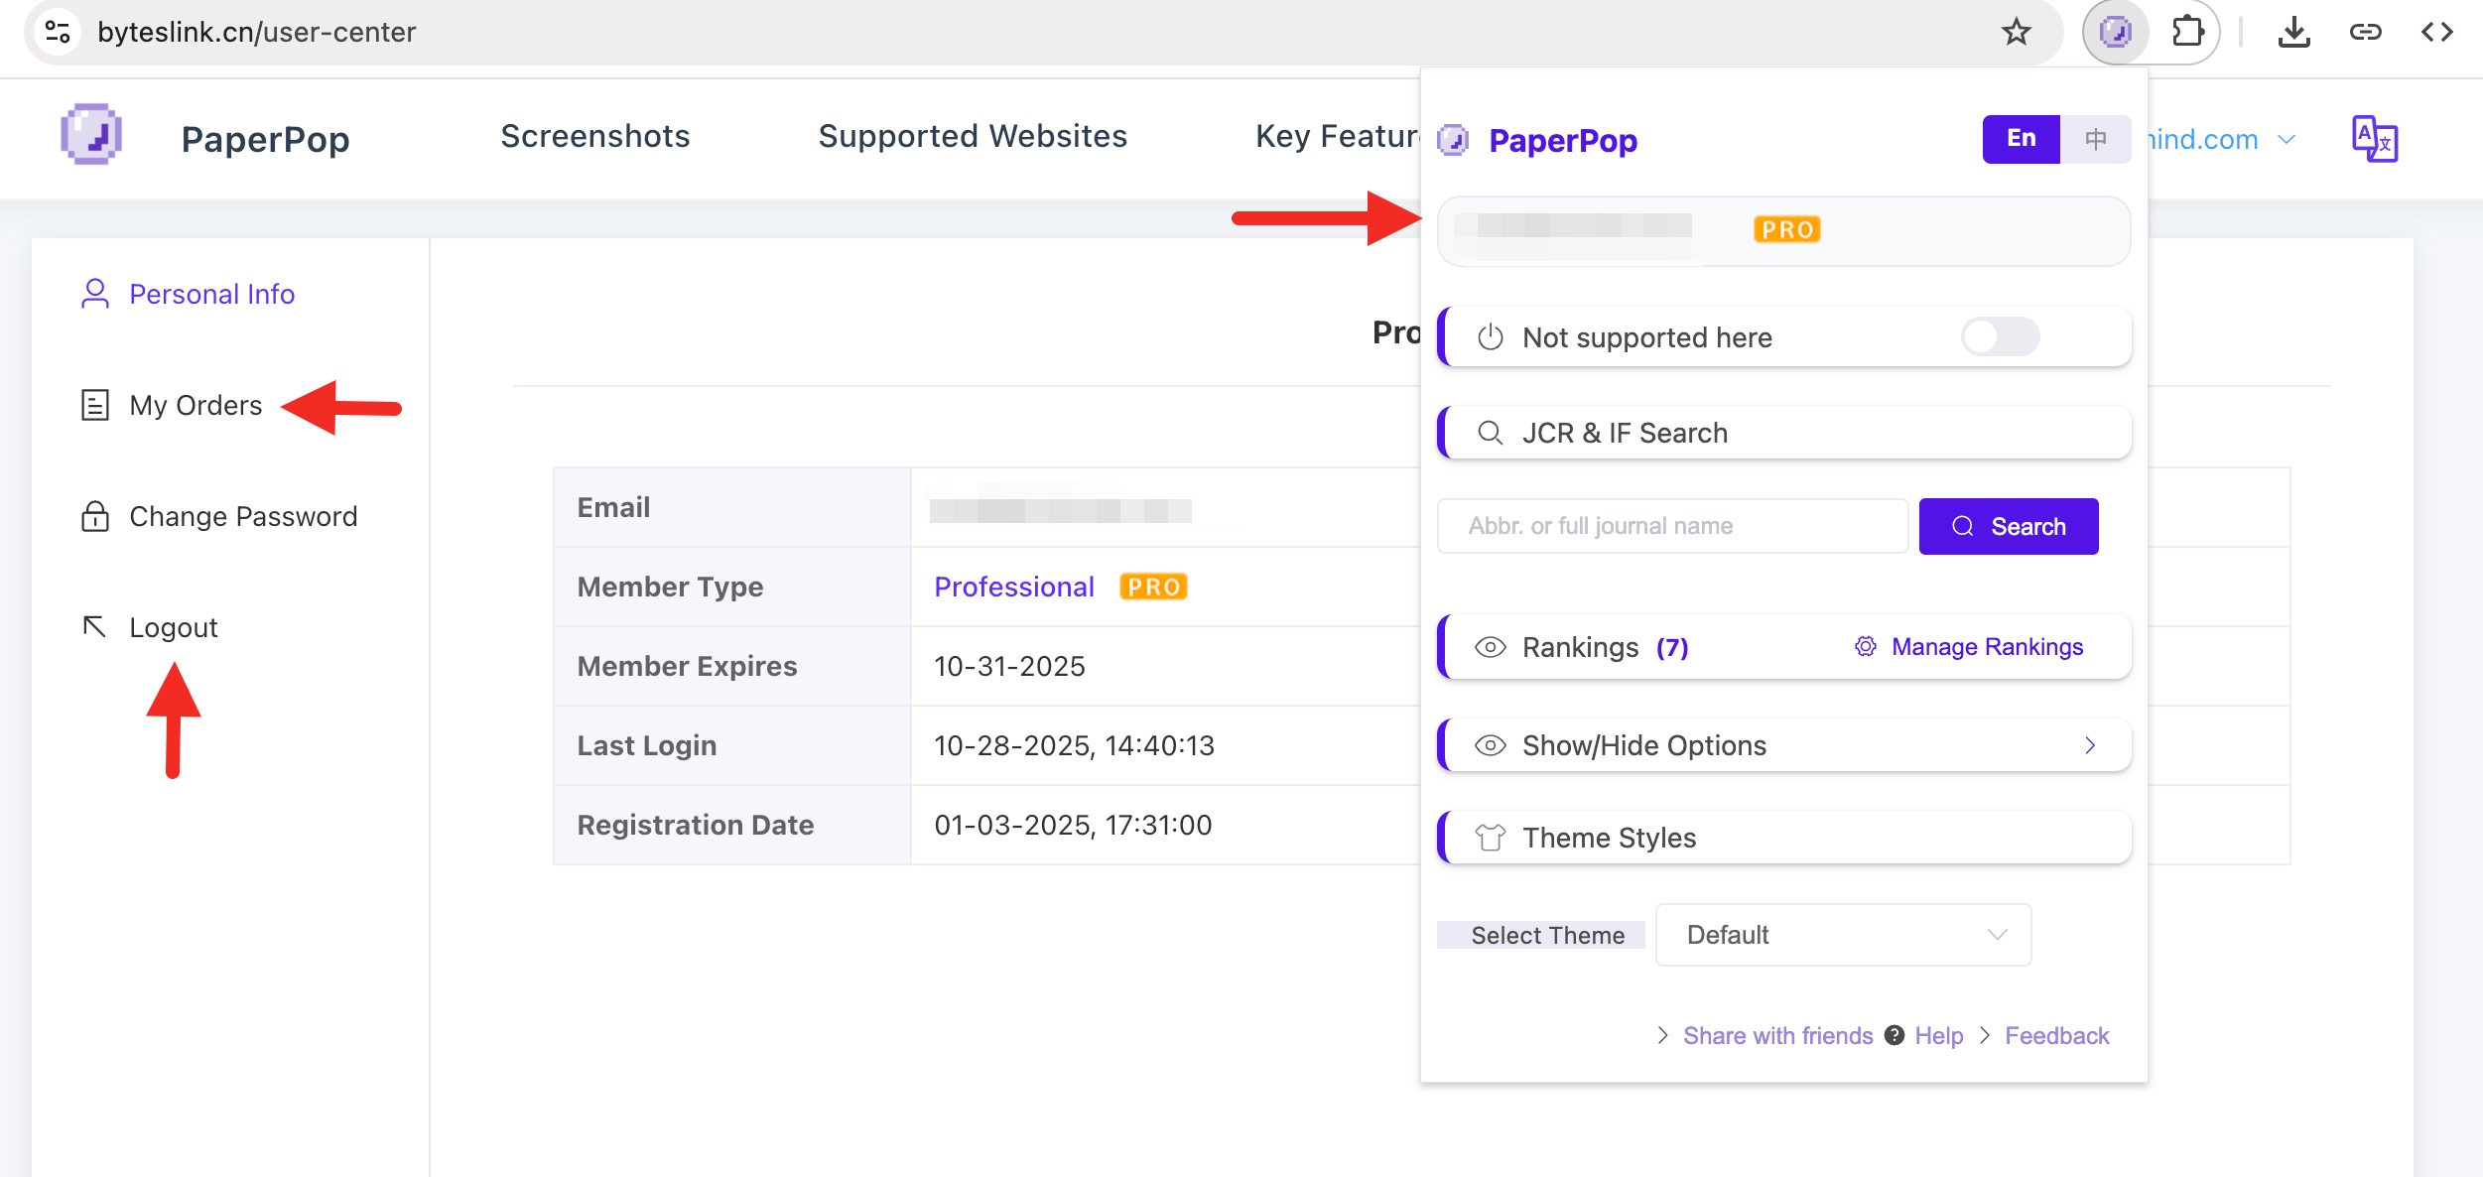2483x1177 pixels.
Task: Open the browser downloads icon
Action: 2293,32
